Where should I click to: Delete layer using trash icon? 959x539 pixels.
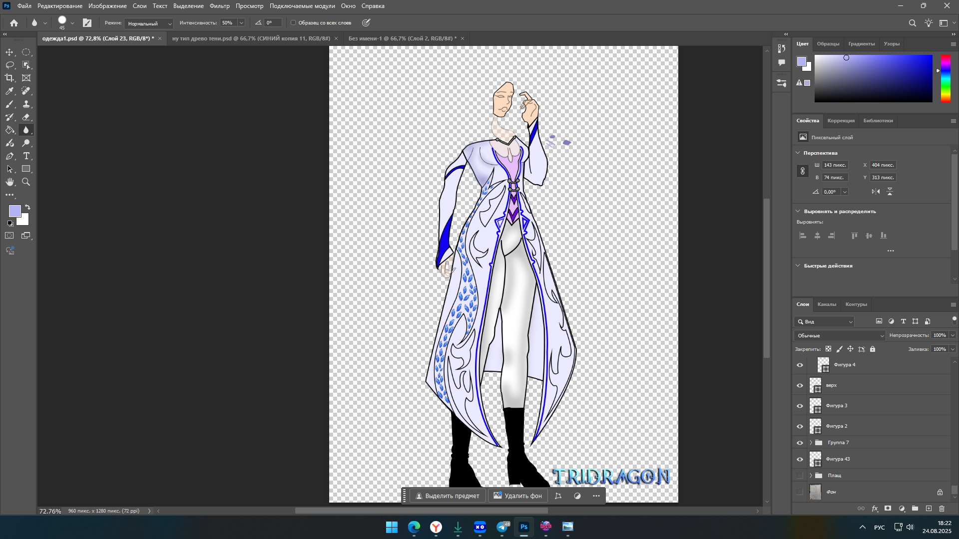click(942, 509)
